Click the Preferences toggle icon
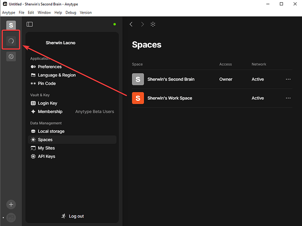 click(33, 67)
